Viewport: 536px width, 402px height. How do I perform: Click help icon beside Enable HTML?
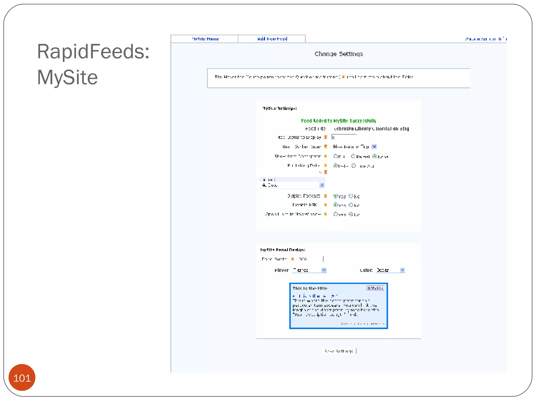326,205
